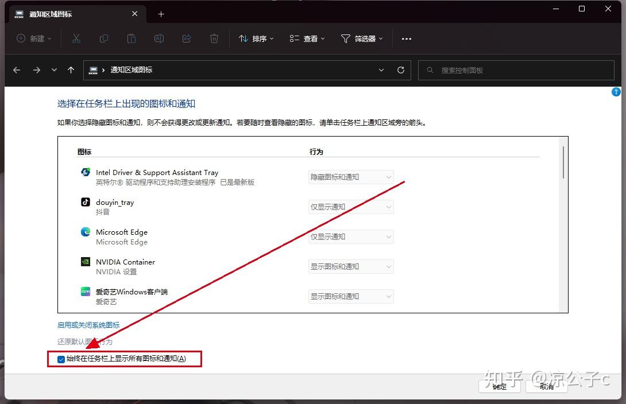Viewport: 626px width, 404px height.
Task: Click the Delete trash icon
Action: pos(214,38)
